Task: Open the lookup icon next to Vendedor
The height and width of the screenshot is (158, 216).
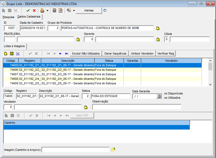Action: click(86, 107)
